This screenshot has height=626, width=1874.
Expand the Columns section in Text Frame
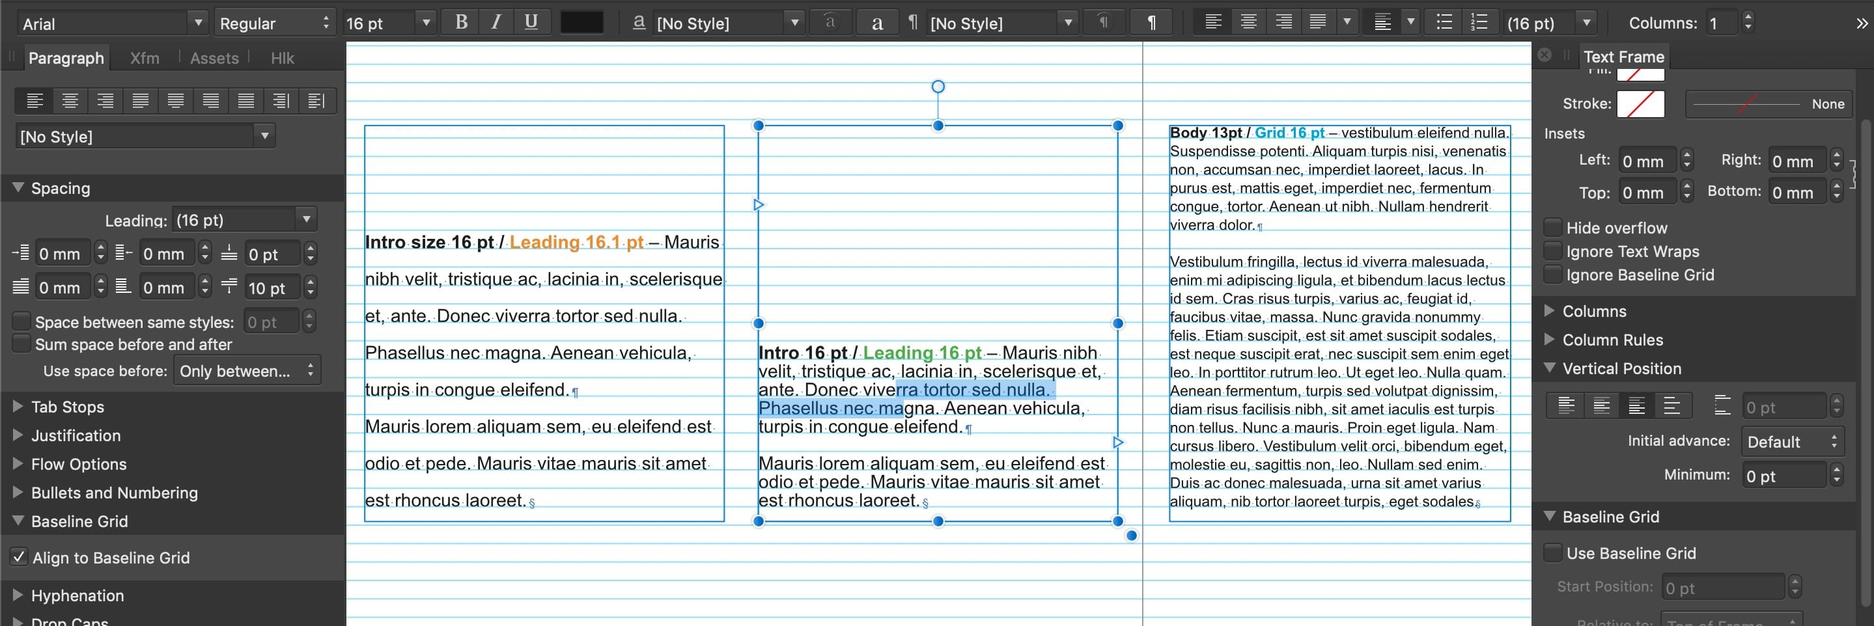[1550, 310]
